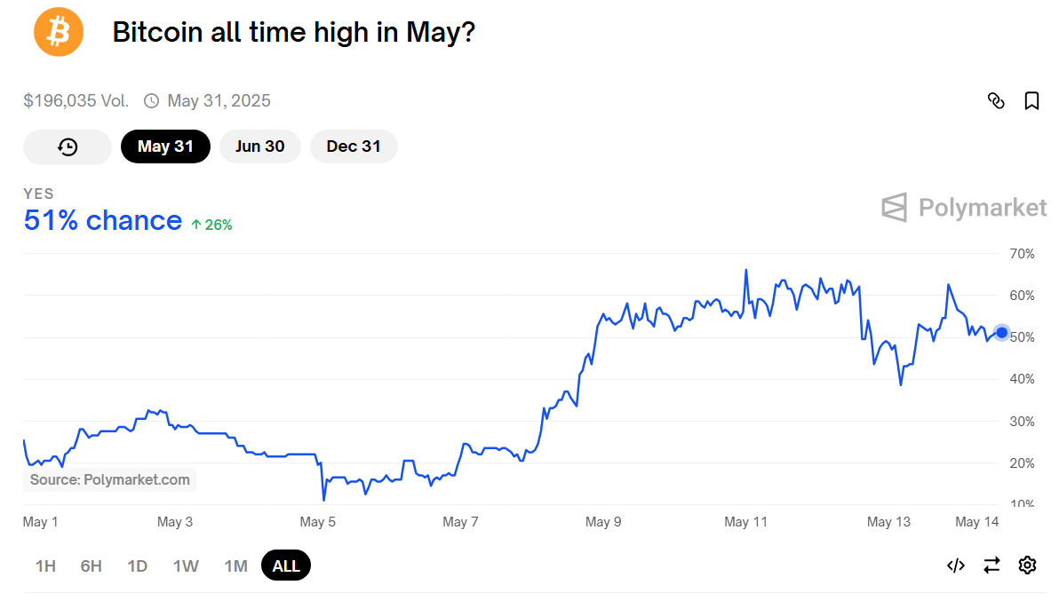Click the blue current-value dot on the chart
This screenshot has height=601, width=1059.
tap(1001, 333)
